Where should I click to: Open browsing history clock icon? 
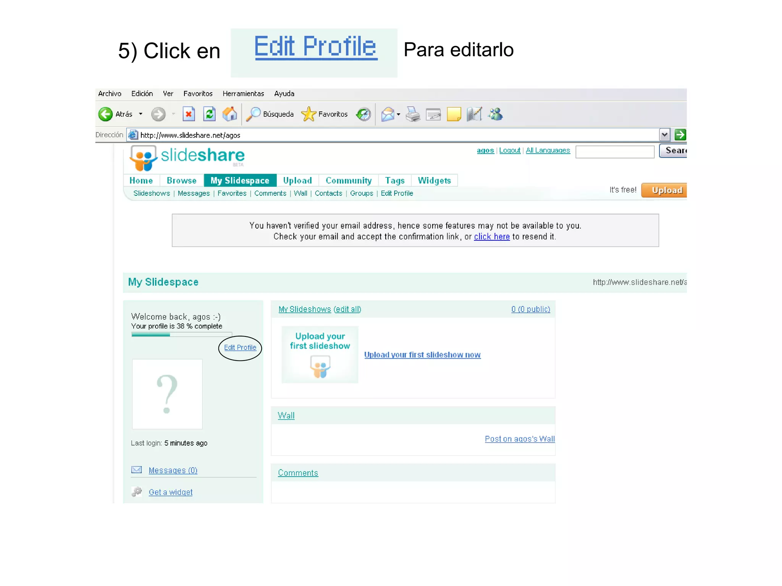click(364, 114)
